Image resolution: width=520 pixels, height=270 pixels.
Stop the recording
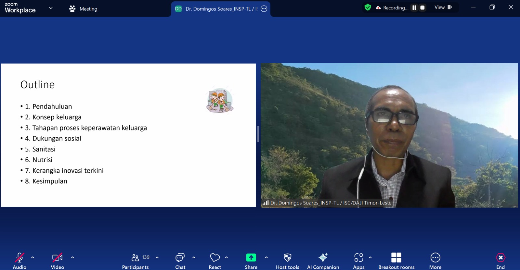tap(422, 7)
